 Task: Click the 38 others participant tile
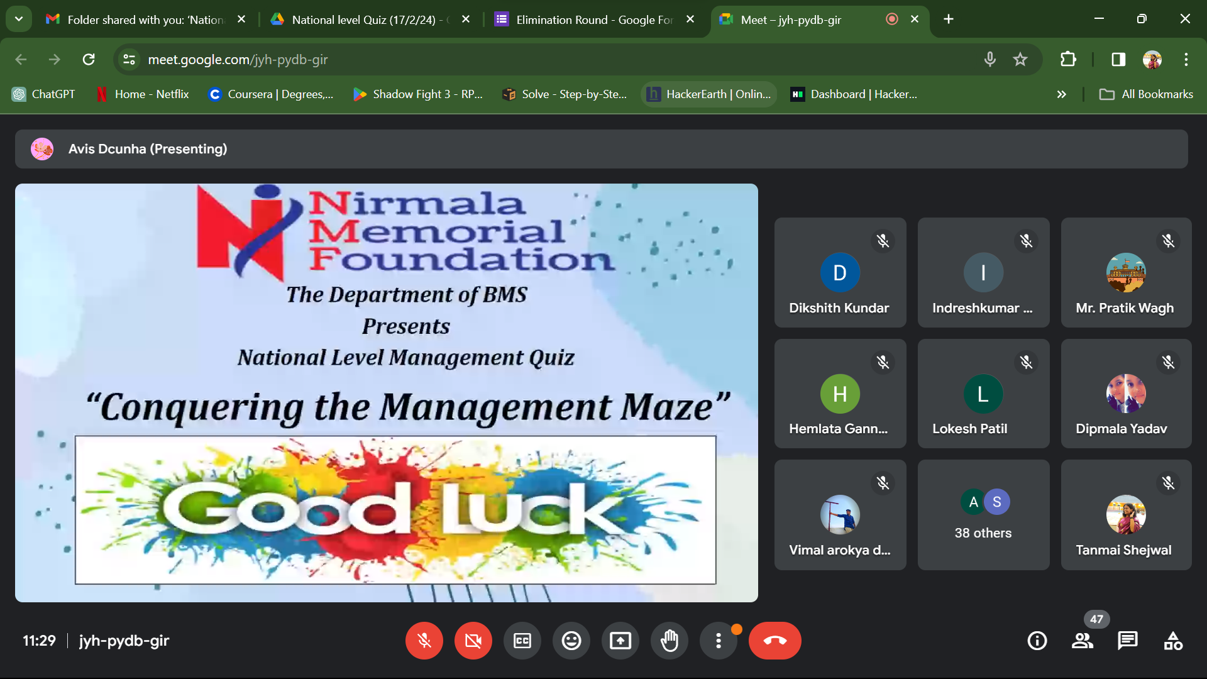tap(983, 514)
